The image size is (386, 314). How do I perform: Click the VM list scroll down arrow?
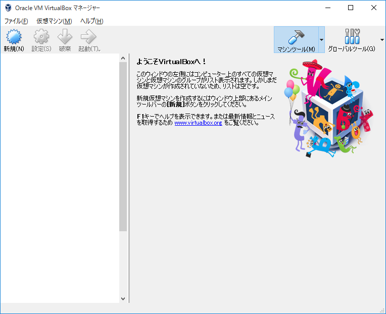[123, 299]
